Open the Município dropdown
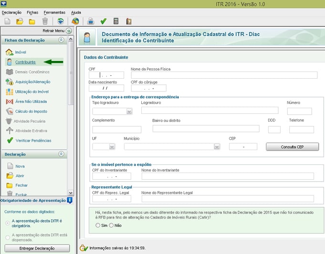Screen dimensions: 325x254 click(x=217, y=147)
